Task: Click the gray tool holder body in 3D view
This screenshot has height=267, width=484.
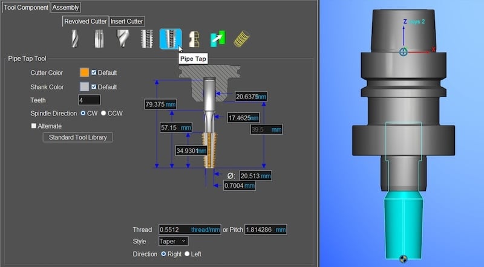Action: (x=404, y=101)
